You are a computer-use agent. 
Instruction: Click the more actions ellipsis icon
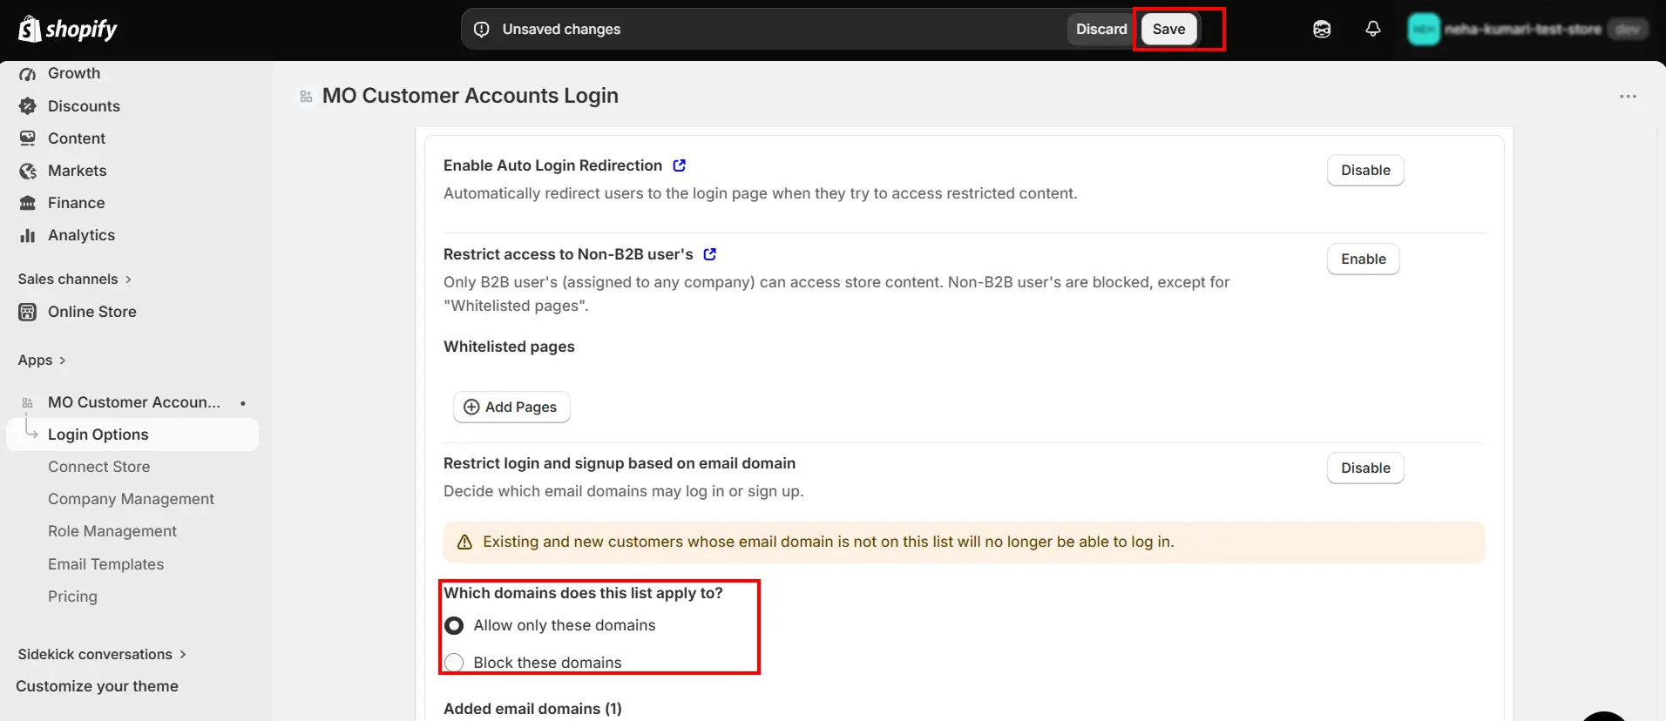click(x=1628, y=97)
